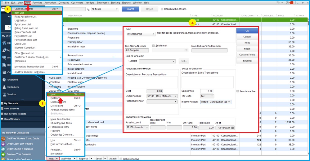Open Custom Fields button
This screenshot has height=161, width=310.
pyautogui.click(x=247, y=55)
